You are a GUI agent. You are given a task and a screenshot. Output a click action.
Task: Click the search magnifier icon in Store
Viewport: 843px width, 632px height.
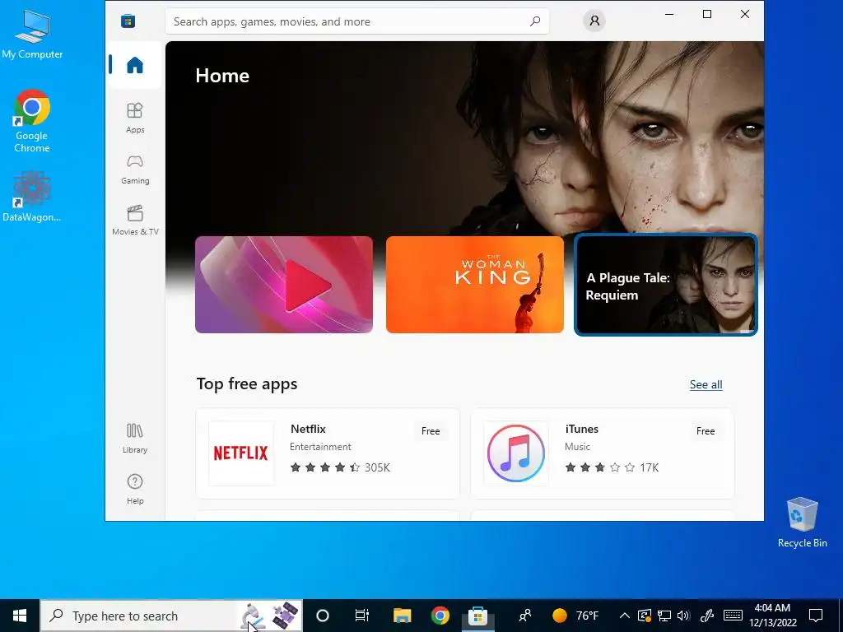click(x=535, y=21)
